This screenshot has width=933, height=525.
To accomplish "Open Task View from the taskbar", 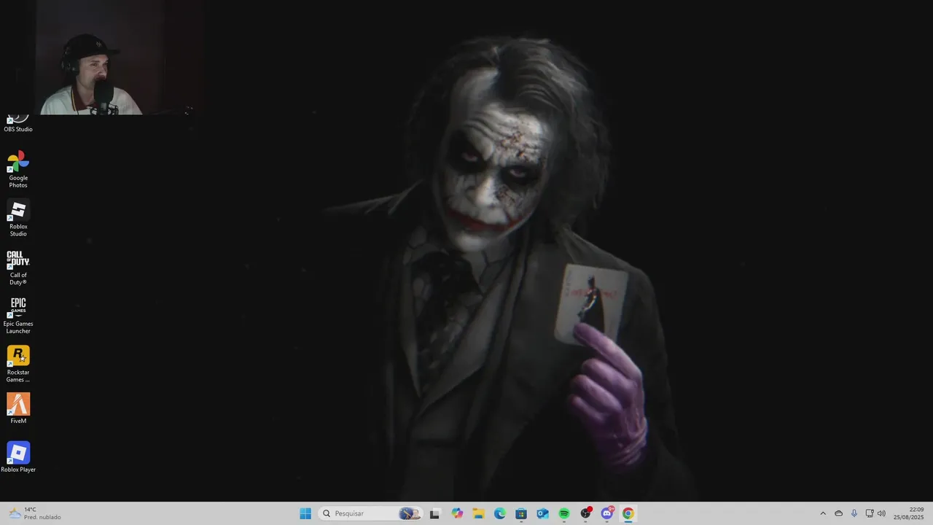I will [435, 513].
